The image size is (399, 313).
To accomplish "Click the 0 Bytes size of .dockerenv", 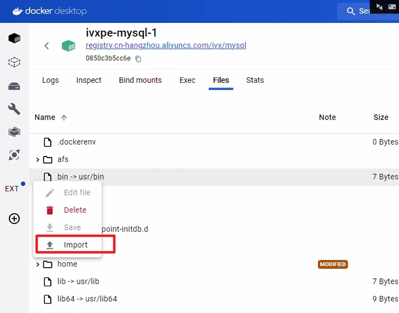I will coord(385,142).
